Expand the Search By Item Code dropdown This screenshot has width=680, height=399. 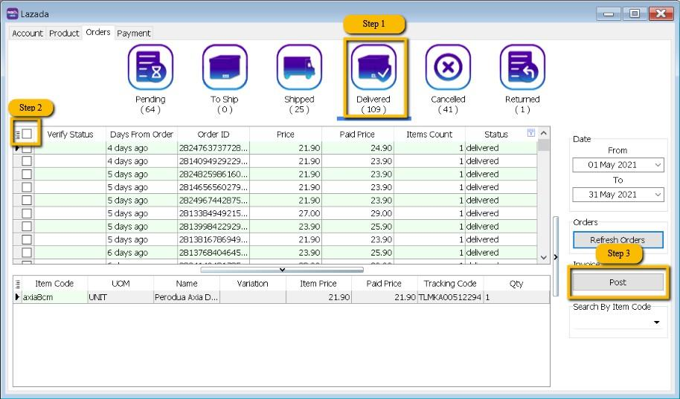pos(656,322)
